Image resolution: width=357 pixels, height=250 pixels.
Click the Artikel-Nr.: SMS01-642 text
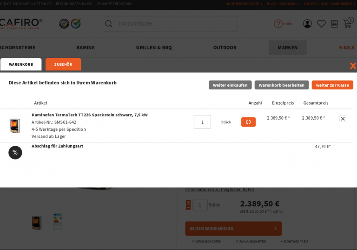click(x=54, y=122)
